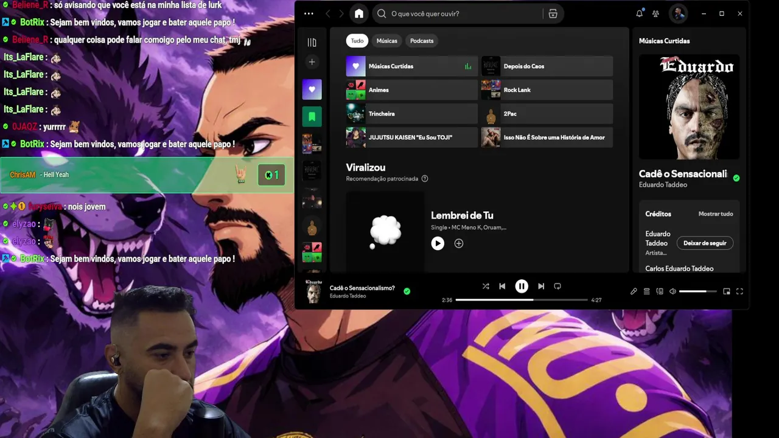The width and height of the screenshot is (779, 438).
Task: Open the 2Pac statue thumbnail in the sidebar
Action: [x=312, y=228]
